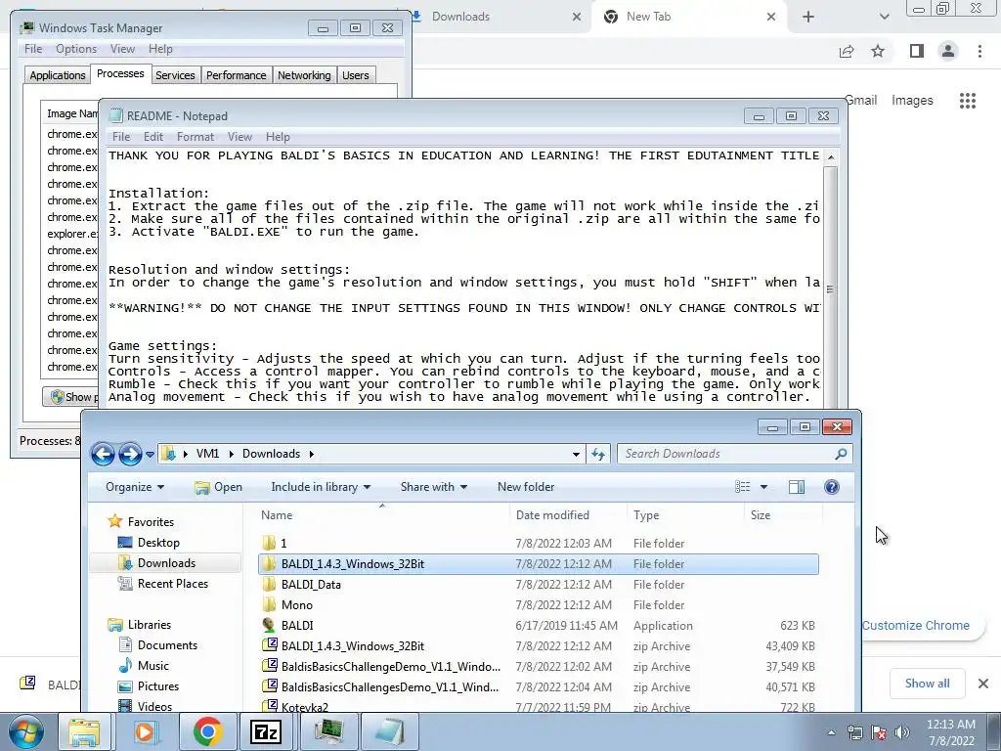The width and height of the screenshot is (1001, 751).
Task: Open Explorer help question mark icon
Action: pyautogui.click(x=831, y=487)
